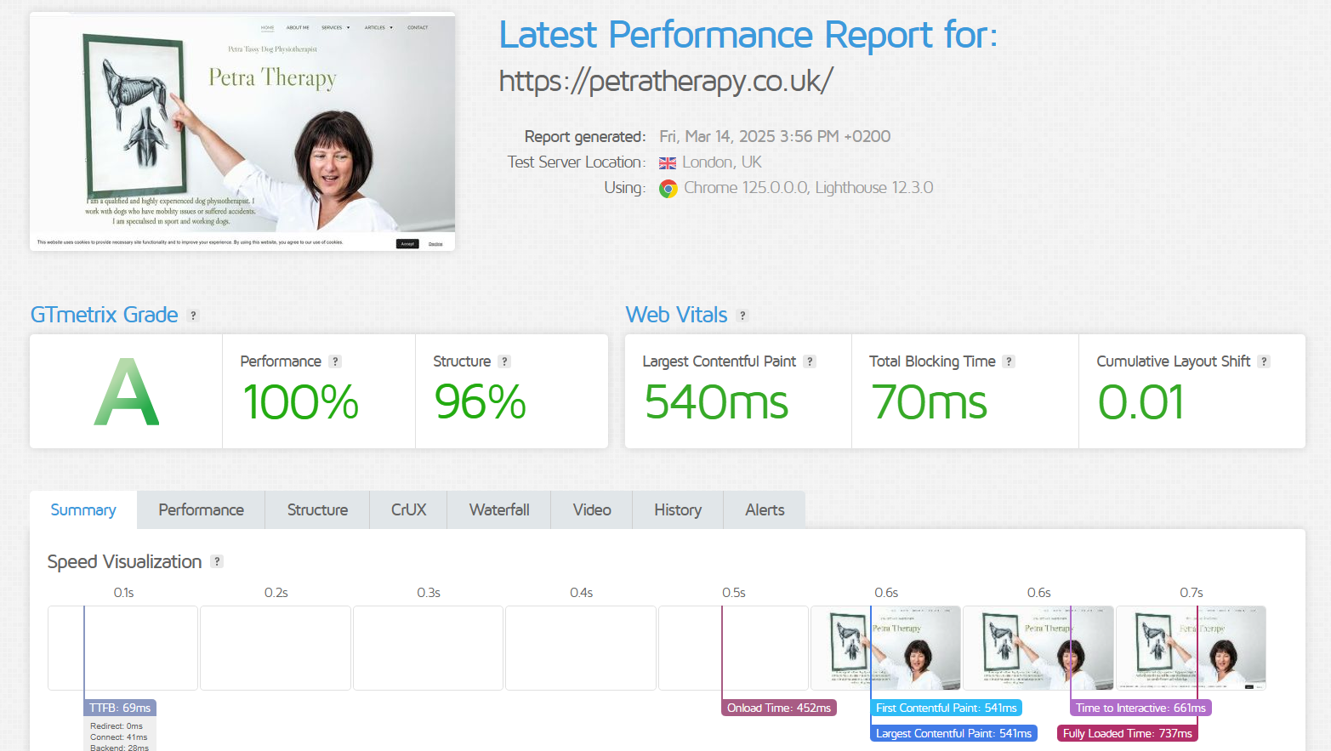Click the Speed Visualization heading
Image resolution: width=1331 pixels, height=751 pixels.
124,561
